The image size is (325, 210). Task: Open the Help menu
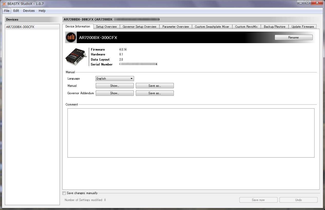[42, 11]
